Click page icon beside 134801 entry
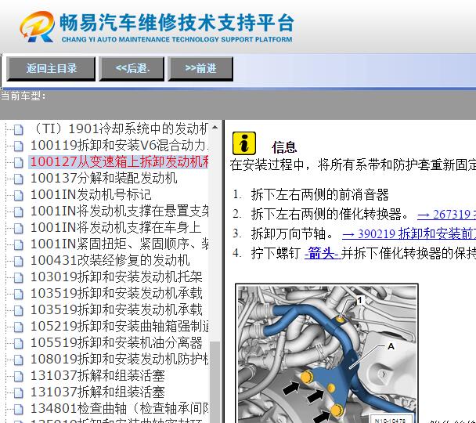 pos(19,410)
